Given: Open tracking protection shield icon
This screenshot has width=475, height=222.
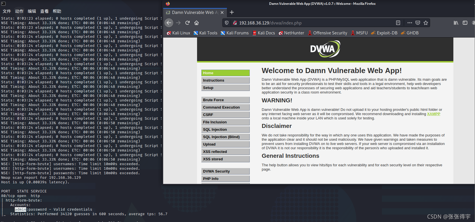Looking at the screenshot, I should (227, 23).
